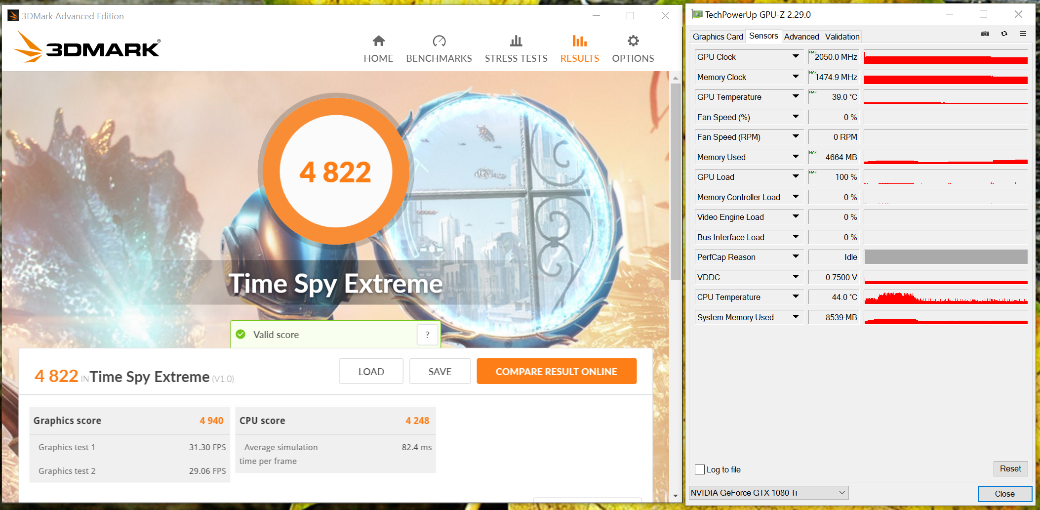This screenshot has width=1040, height=510.
Task: Click the PerfCap Reason gray bar
Action: [946, 257]
